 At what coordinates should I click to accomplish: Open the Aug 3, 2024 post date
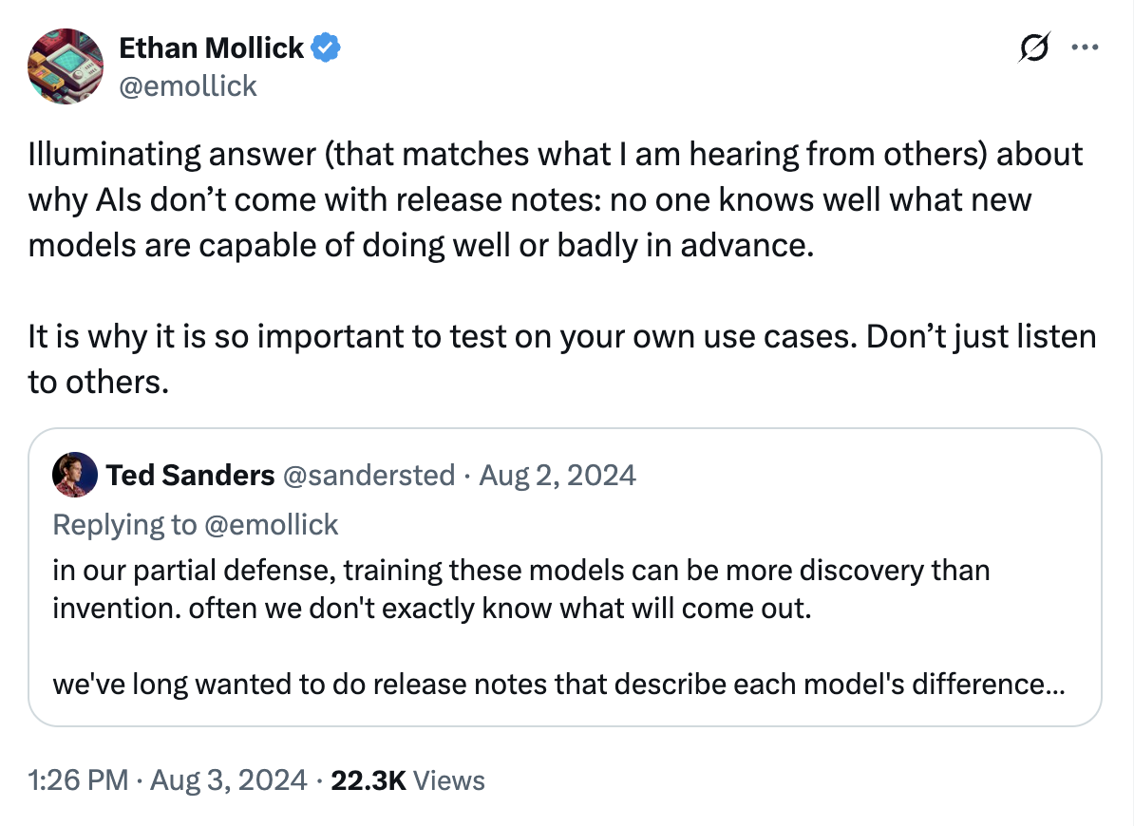[x=229, y=780]
